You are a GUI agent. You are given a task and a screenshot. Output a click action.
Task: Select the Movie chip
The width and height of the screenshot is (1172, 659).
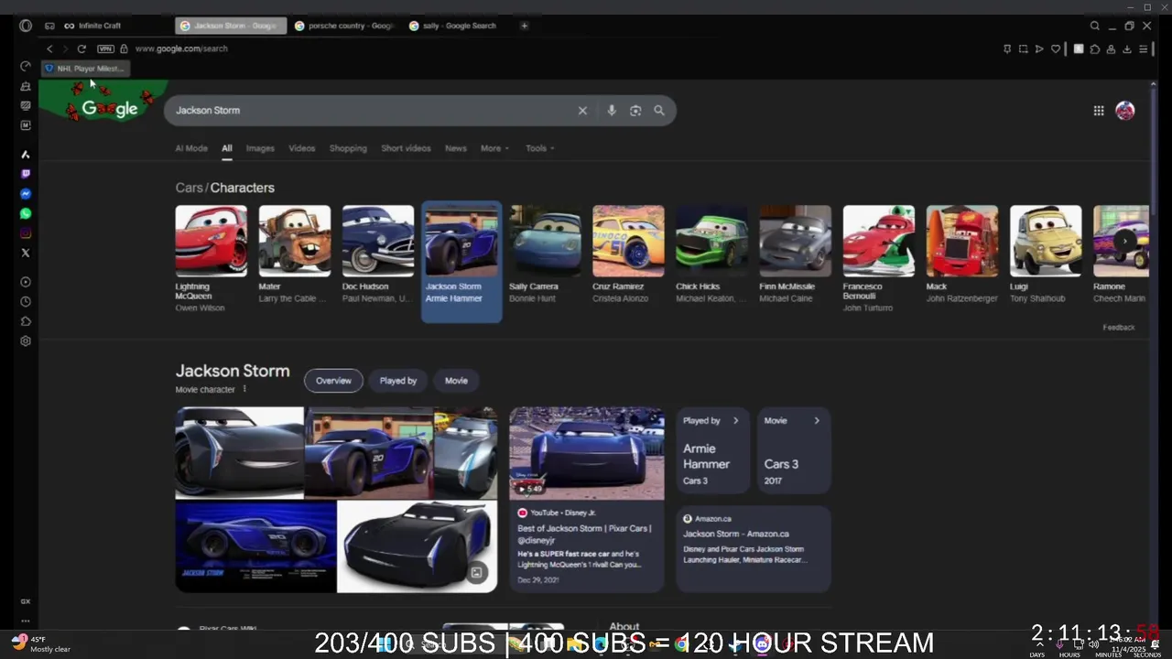pos(456,381)
